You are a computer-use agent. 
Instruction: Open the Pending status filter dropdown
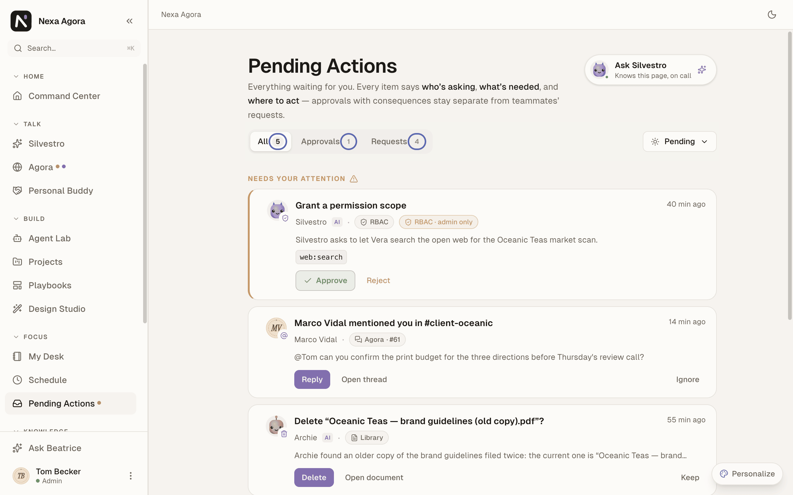click(680, 141)
